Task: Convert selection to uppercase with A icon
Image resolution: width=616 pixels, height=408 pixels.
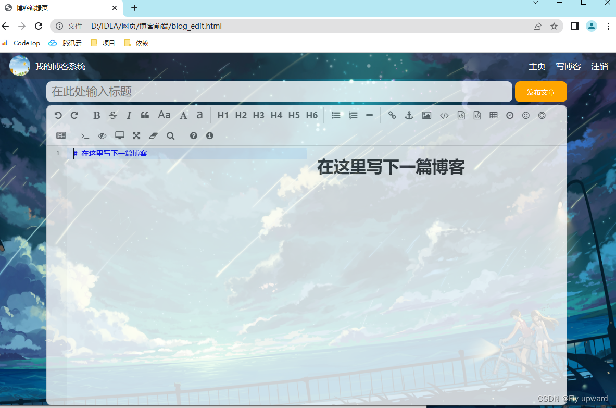Action: [x=183, y=115]
